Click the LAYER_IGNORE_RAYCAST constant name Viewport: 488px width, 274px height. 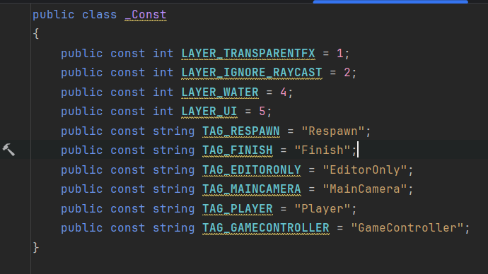(x=252, y=73)
